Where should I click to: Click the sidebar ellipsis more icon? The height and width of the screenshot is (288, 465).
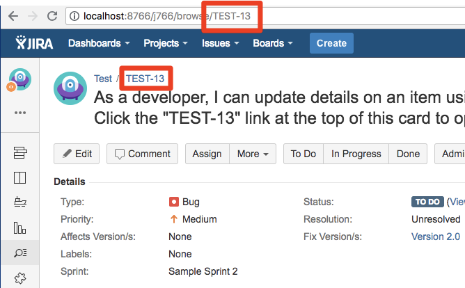click(x=20, y=113)
